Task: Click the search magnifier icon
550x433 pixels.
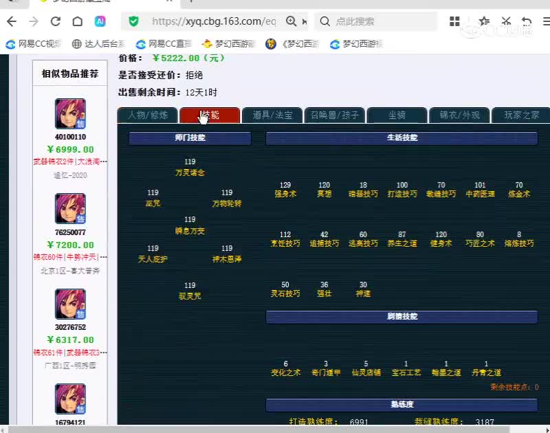Action: coord(324,22)
